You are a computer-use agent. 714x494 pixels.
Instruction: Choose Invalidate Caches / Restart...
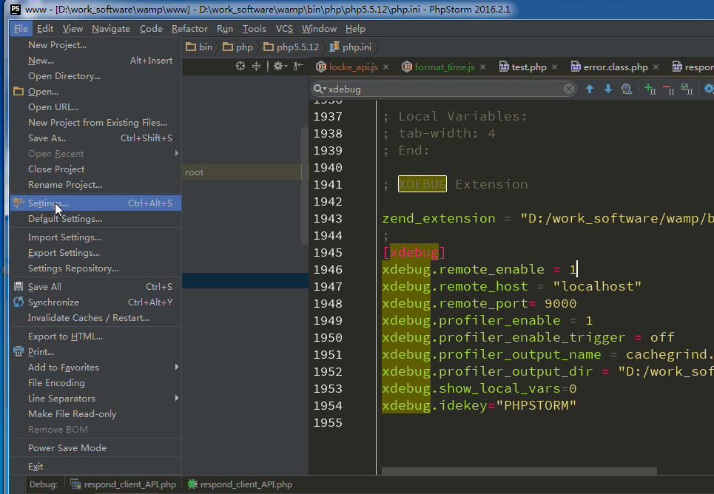pos(88,318)
